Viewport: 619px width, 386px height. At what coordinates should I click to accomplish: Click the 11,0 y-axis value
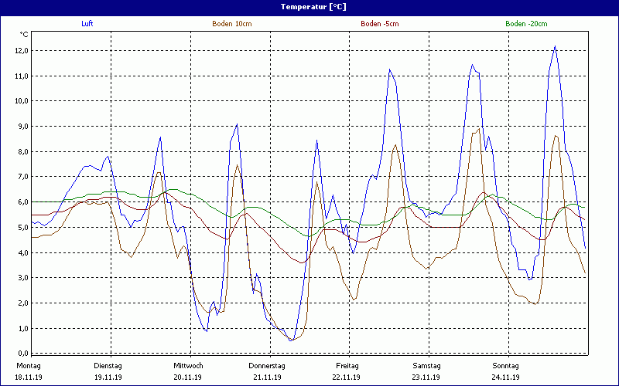[21, 76]
